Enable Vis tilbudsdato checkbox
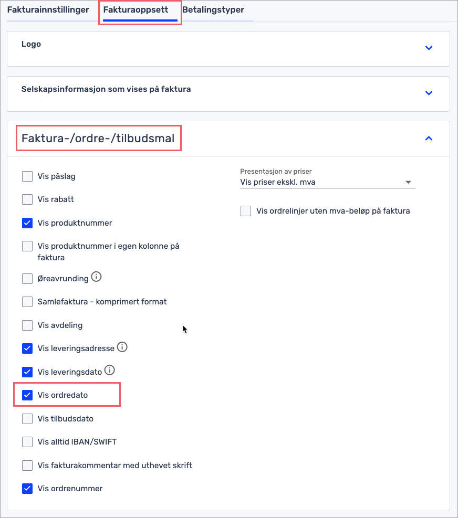Image resolution: width=458 pixels, height=518 pixels. (x=27, y=419)
